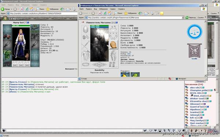Viewport: 220px width, 137px height.
Task: Click Mail icon in front info window toolbar
Action: [x=146, y=13]
